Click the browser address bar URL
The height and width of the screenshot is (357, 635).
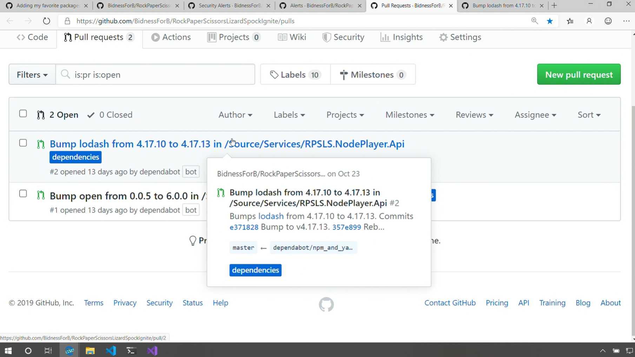tap(185, 21)
